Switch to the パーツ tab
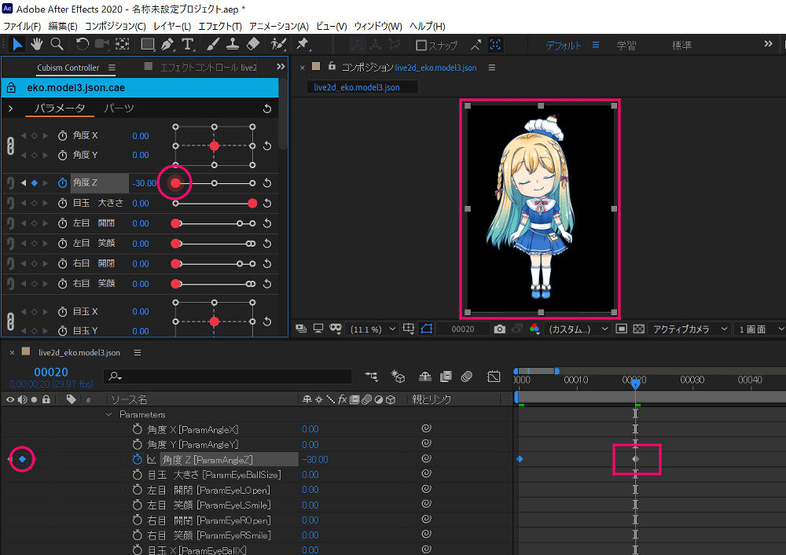Viewport: 786px width, 555px height. click(119, 108)
